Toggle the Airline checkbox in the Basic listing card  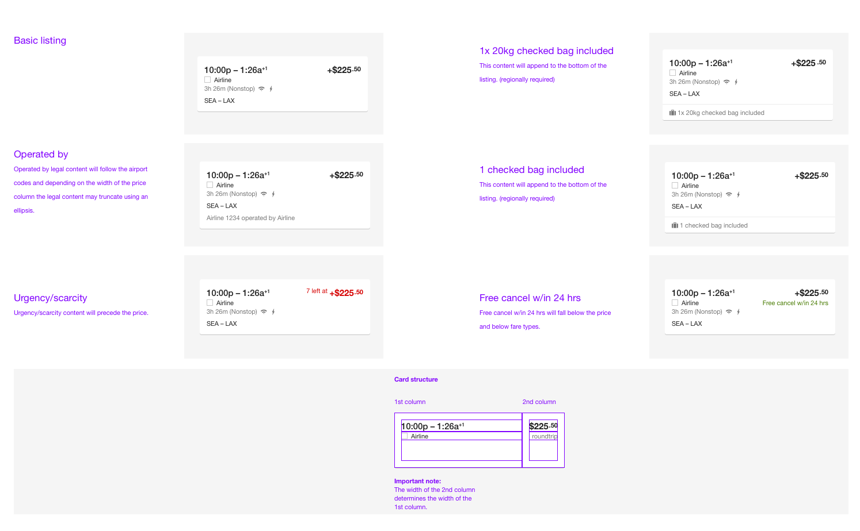click(x=207, y=80)
